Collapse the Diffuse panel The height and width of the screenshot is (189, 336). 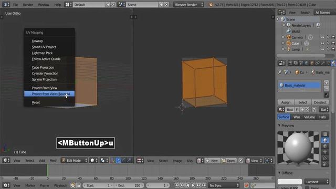point(279,173)
